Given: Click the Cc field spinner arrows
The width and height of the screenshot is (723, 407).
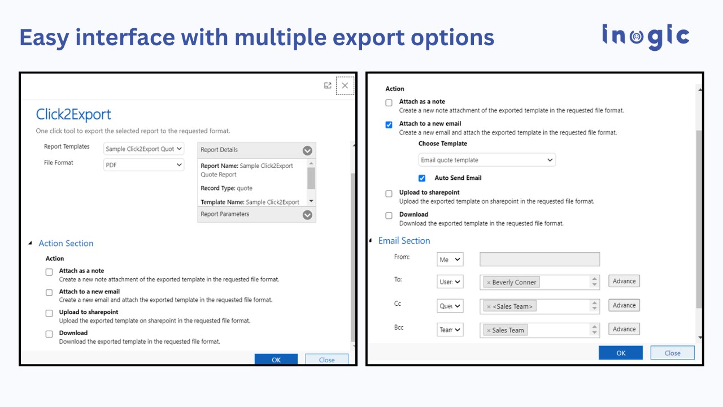Looking at the screenshot, I should [x=594, y=306].
